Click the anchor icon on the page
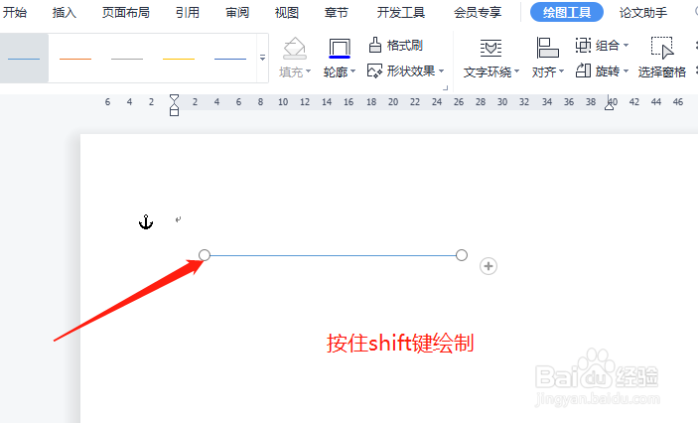 click(x=146, y=221)
